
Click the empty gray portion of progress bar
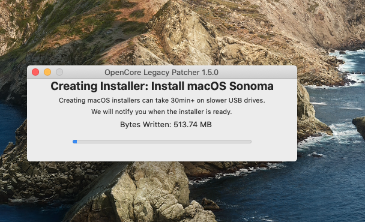pyautogui.click(x=164, y=142)
